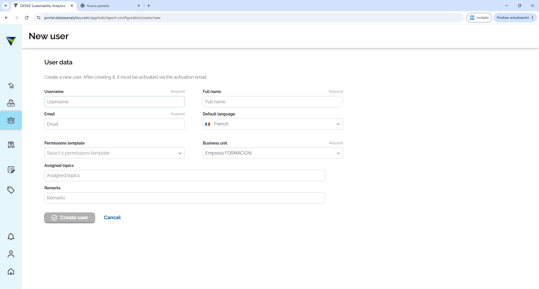Click the browser forward arrow
The height and width of the screenshot is (289, 539).
point(17,18)
